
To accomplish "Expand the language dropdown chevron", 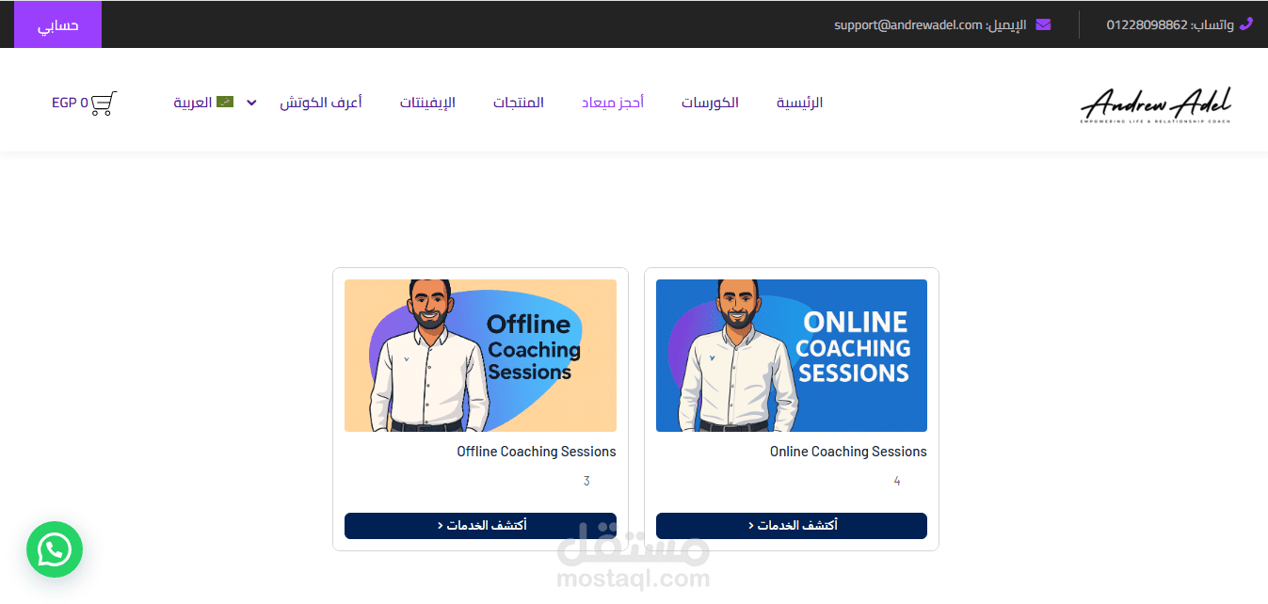I will tap(252, 103).
